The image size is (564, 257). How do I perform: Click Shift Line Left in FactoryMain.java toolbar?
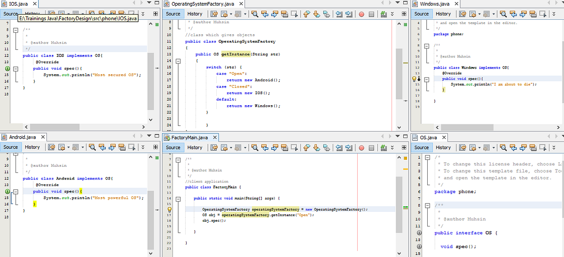pyautogui.click(x=339, y=147)
